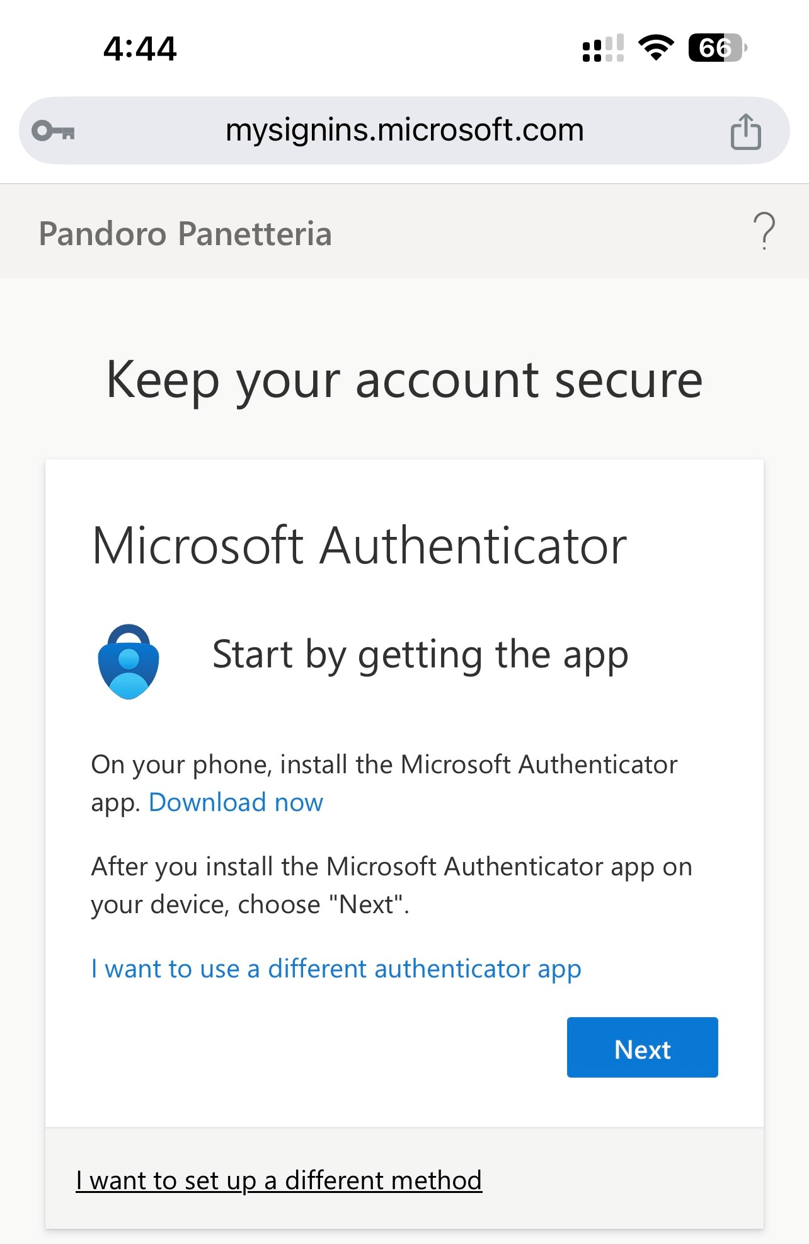Tap the "After you install" instruction paragraph
809x1244 pixels.
(391, 885)
